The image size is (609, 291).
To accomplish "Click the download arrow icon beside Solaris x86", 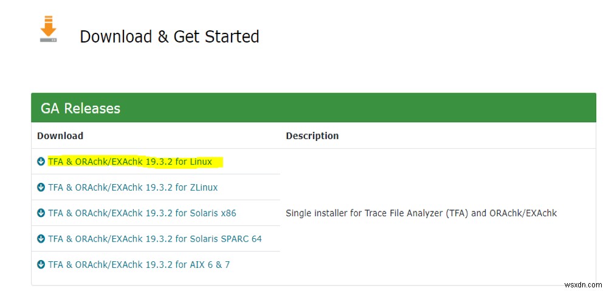I will point(41,213).
